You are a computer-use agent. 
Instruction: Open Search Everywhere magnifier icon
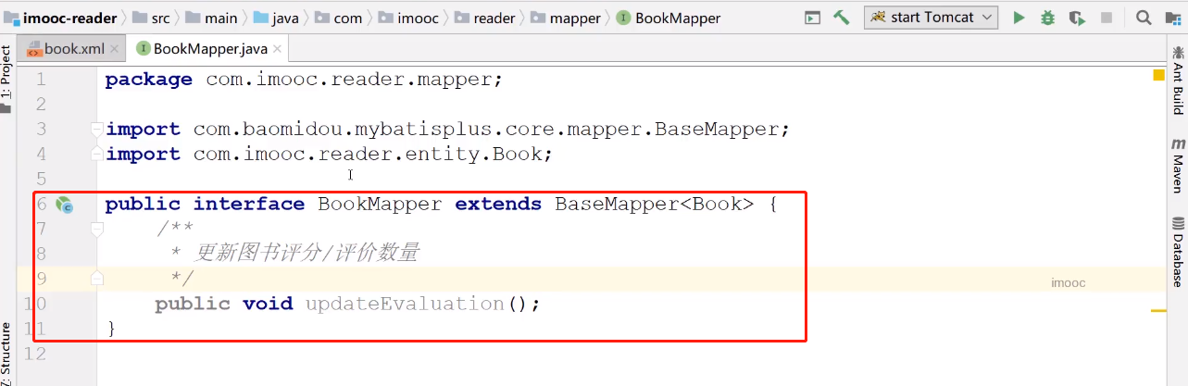[1144, 18]
